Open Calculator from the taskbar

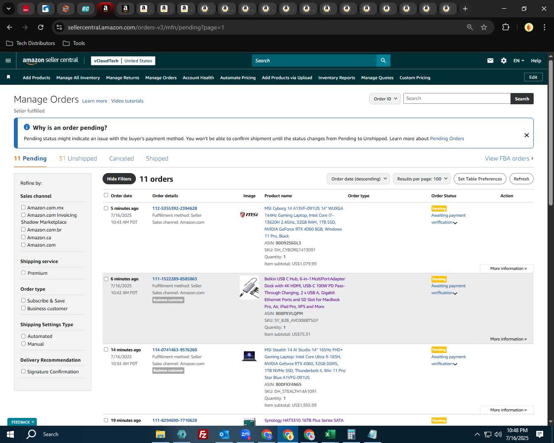point(351,434)
